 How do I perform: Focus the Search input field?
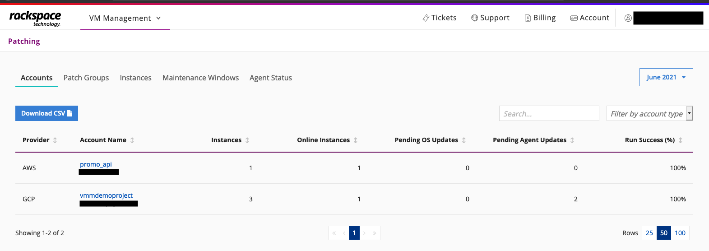click(x=549, y=113)
